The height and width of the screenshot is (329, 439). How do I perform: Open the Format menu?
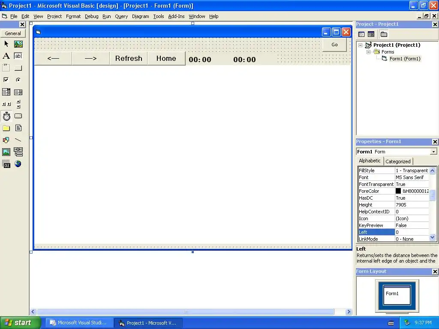[x=73, y=17]
